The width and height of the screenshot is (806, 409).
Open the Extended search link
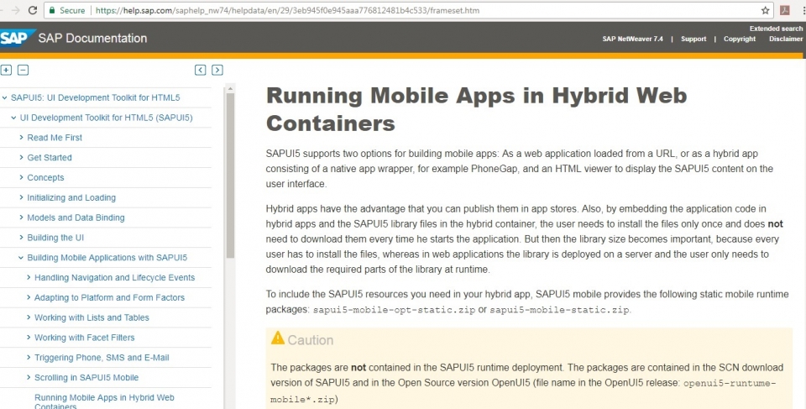[776, 29]
